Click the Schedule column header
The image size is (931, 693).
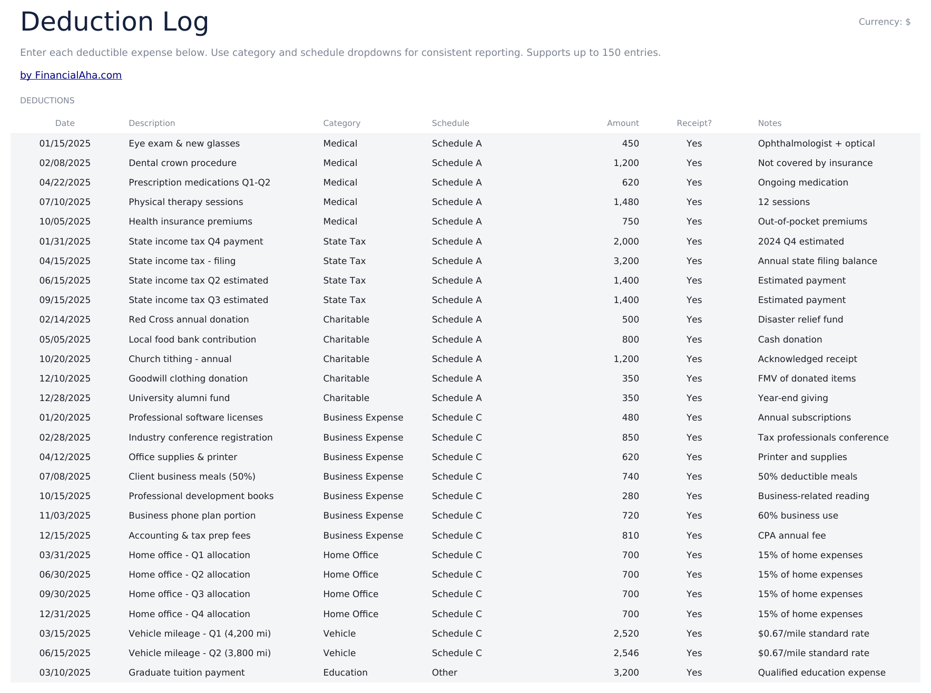450,123
